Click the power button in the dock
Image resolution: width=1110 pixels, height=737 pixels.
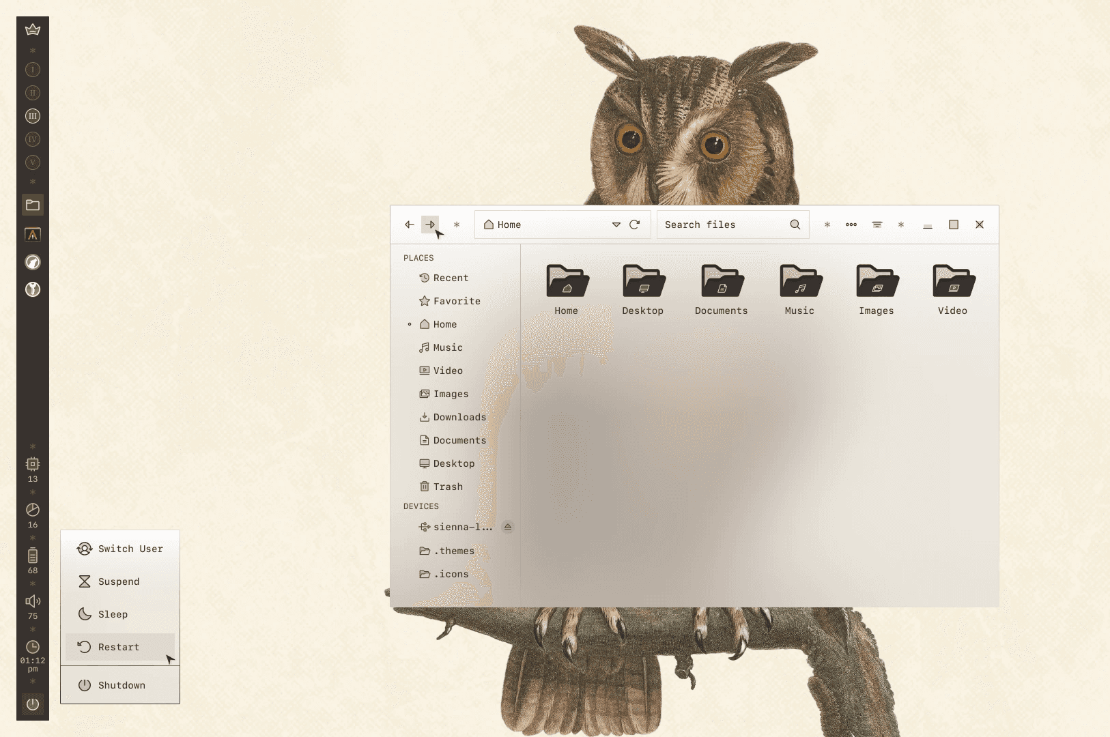[33, 704]
